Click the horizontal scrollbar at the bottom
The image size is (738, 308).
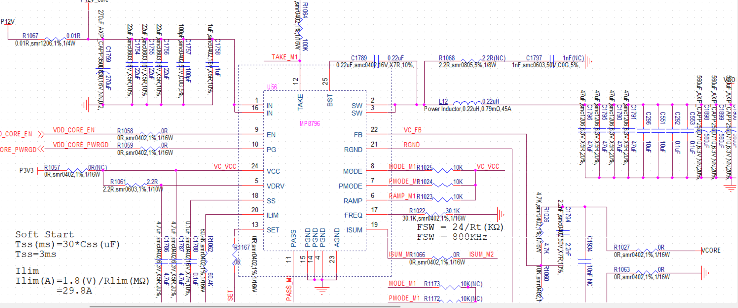(245, 306)
